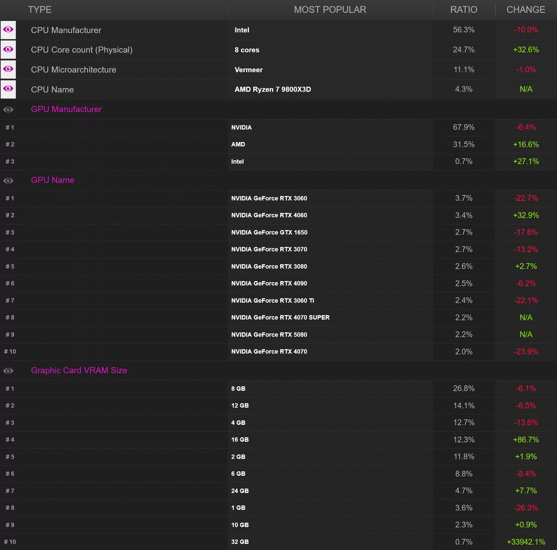Viewport: 557px width, 550px height.
Task: Select the AMD GPU manufacturer row
Action: (278, 144)
